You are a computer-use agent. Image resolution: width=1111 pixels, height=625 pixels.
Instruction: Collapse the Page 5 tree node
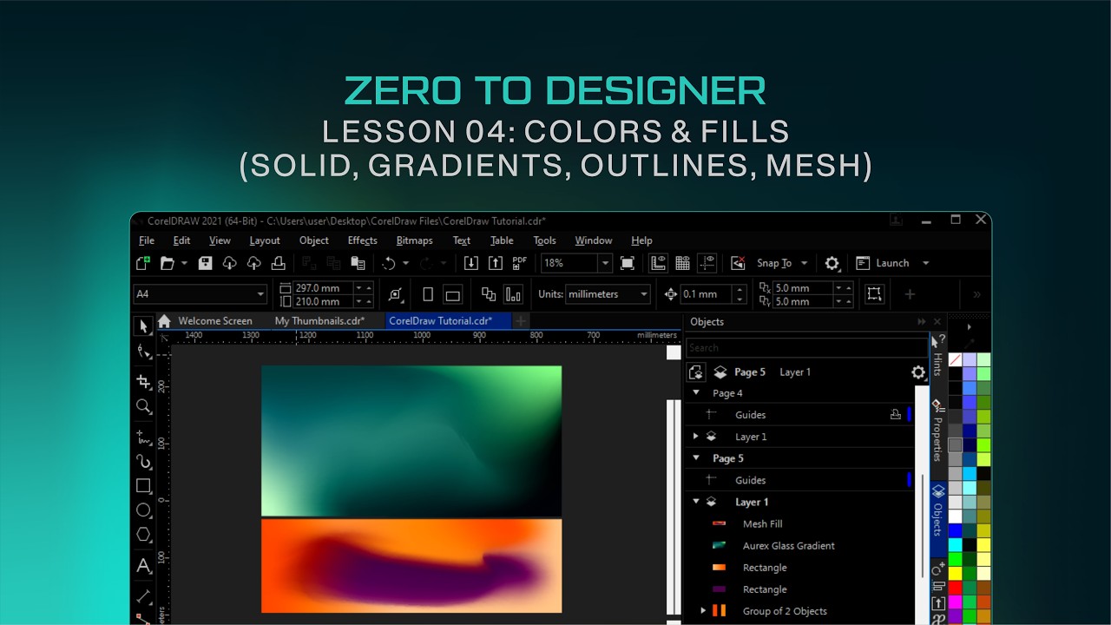[696, 458]
